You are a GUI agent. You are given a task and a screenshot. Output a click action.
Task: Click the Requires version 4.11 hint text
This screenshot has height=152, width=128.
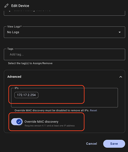point(50,126)
